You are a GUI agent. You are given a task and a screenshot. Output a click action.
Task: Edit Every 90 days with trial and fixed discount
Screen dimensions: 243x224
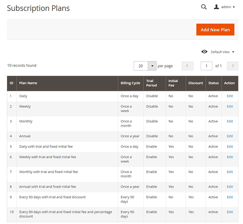click(230, 197)
